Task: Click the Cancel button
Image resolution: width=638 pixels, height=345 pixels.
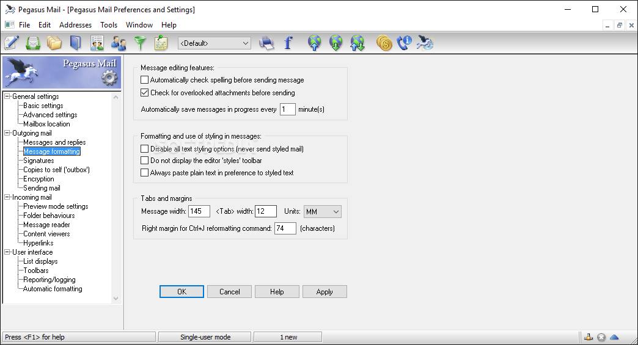Action: [230, 292]
